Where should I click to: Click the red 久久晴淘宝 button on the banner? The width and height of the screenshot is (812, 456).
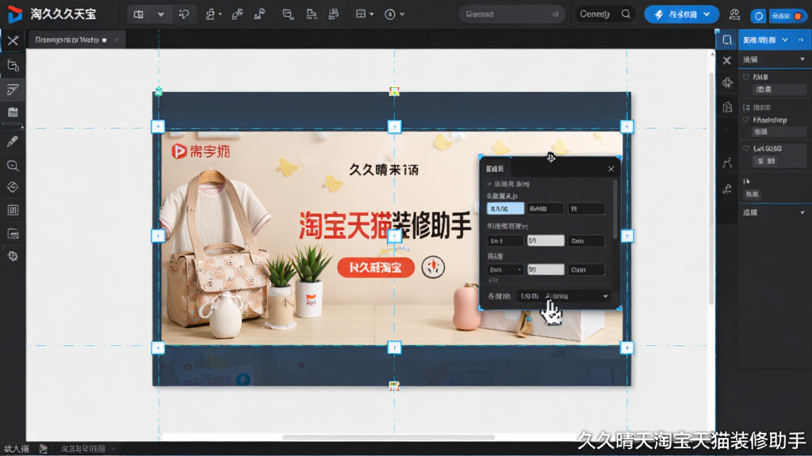click(x=376, y=268)
